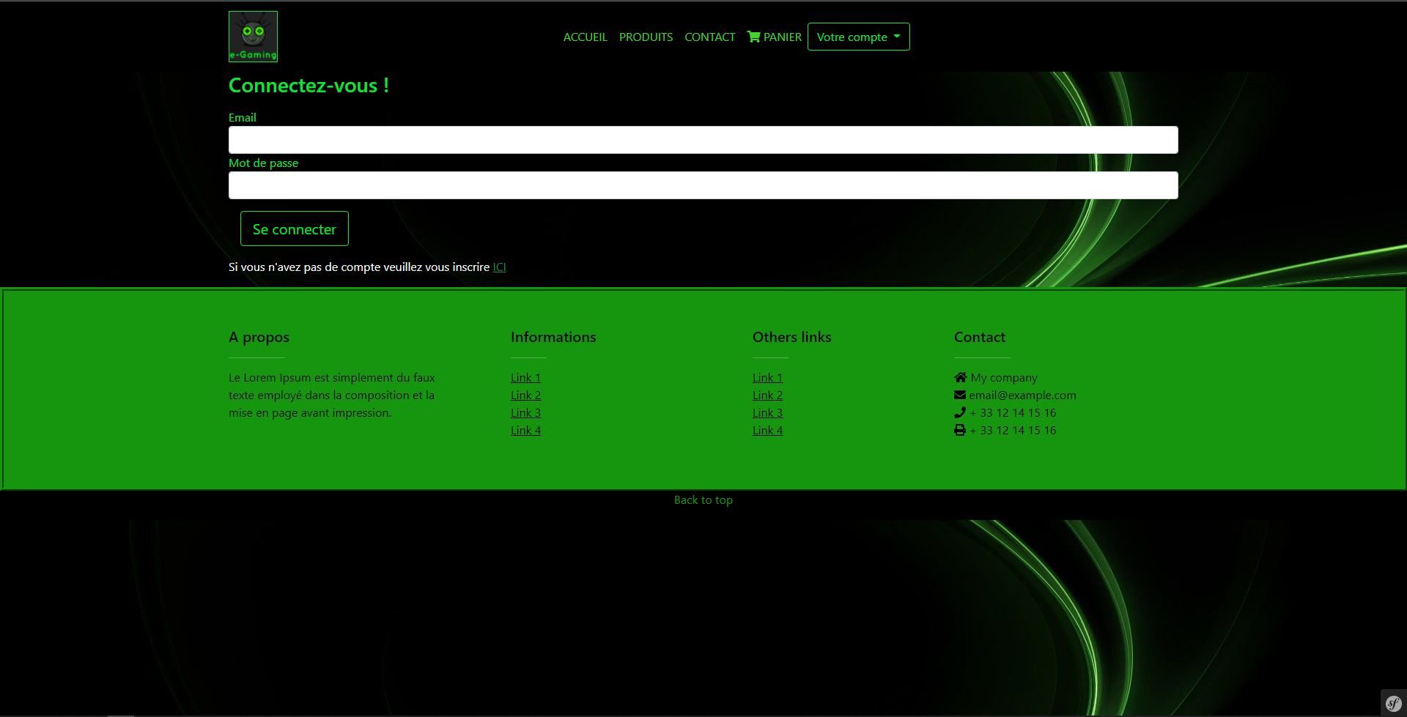This screenshot has height=717, width=1407.
Task: Go to the Accueil menu item
Action: (585, 37)
